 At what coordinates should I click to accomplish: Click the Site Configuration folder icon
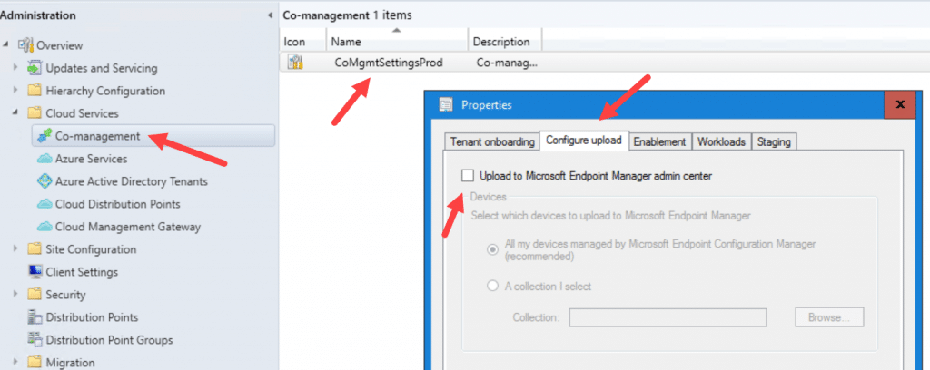[x=35, y=249]
